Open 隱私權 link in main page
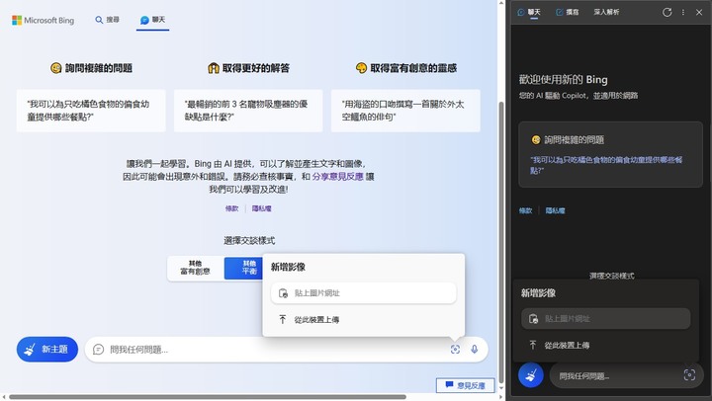Image resolution: width=712 pixels, height=401 pixels. 261,208
